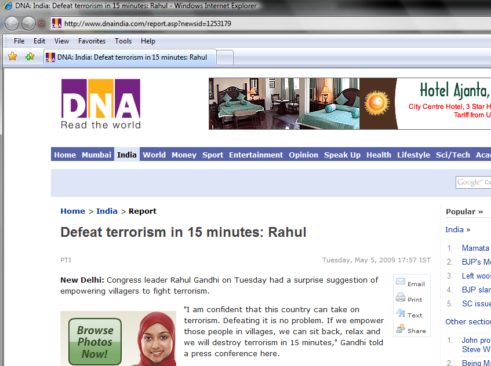Open the Popular » heading
491x366 pixels.
(x=464, y=212)
